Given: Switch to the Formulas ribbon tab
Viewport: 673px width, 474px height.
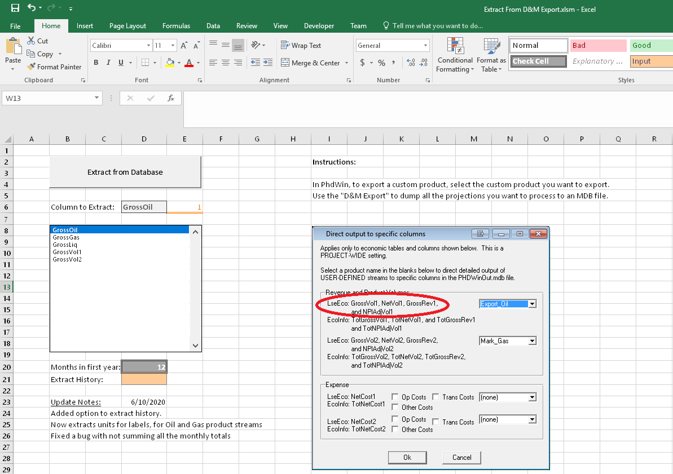Looking at the screenshot, I should click(x=176, y=26).
